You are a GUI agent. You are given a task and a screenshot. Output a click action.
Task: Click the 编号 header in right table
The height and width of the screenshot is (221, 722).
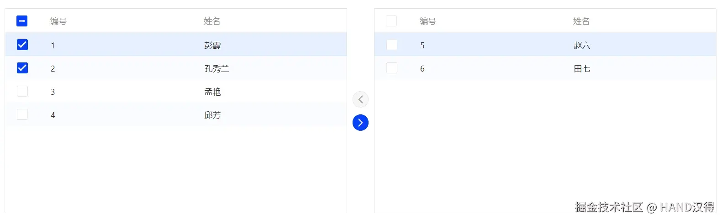428,21
